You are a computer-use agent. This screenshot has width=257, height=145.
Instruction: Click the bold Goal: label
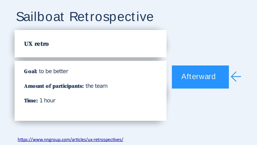(x=31, y=71)
